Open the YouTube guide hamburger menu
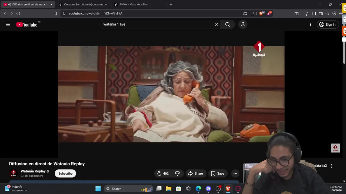The height and width of the screenshot is (194, 346). pos(8,25)
